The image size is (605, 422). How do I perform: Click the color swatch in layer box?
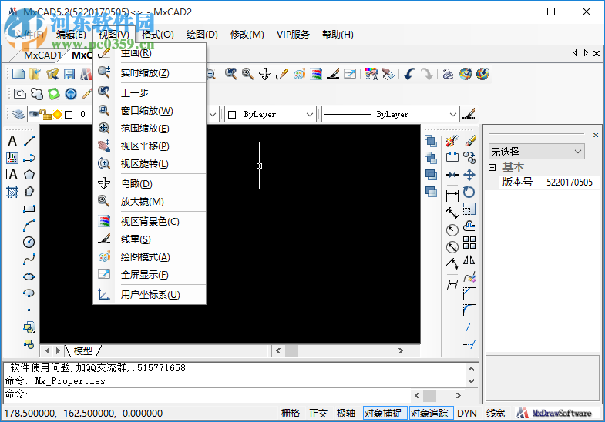pos(69,115)
